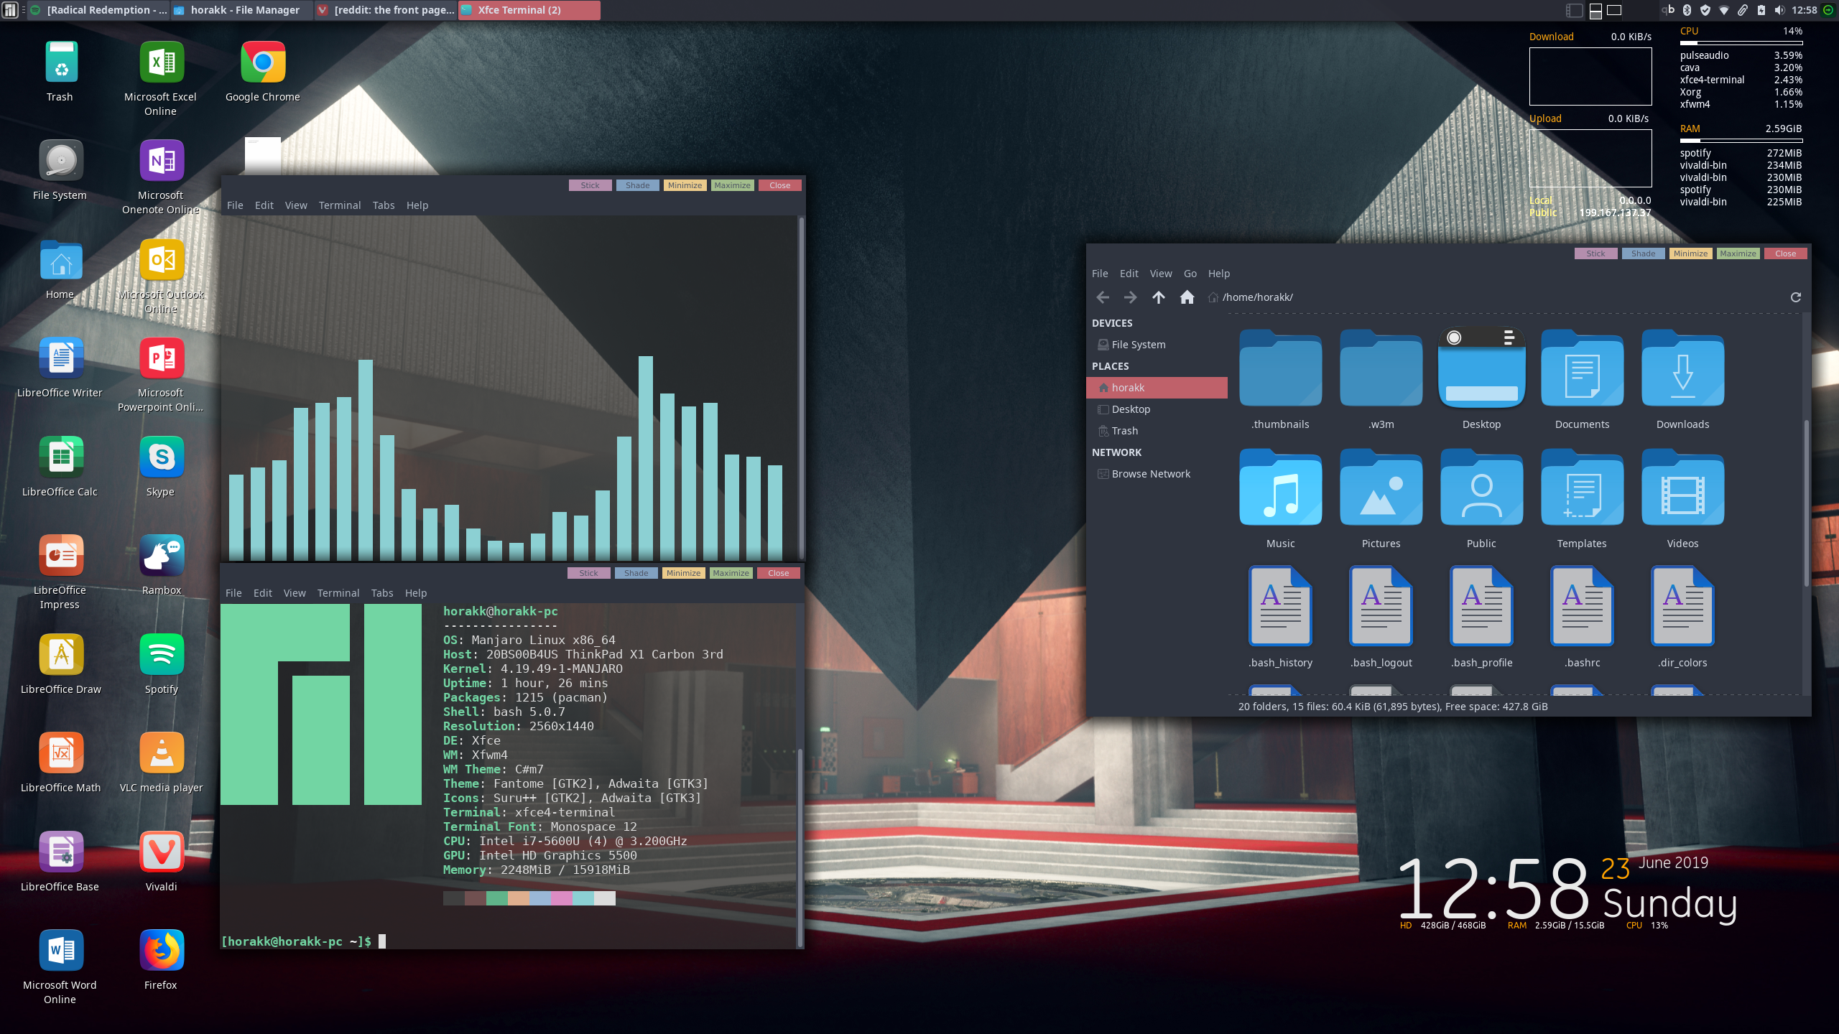Click the Rambox desktop icon

(162, 556)
